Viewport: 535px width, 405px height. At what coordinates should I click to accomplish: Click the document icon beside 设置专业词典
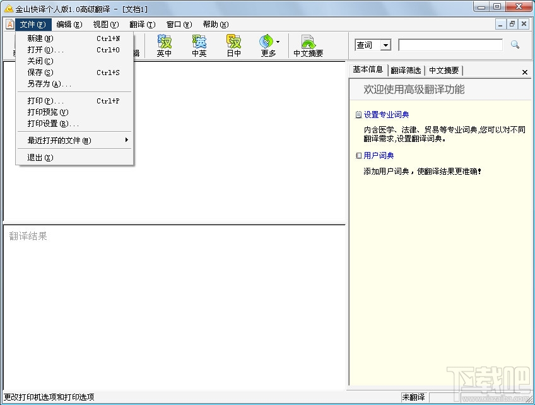[358, 115]
